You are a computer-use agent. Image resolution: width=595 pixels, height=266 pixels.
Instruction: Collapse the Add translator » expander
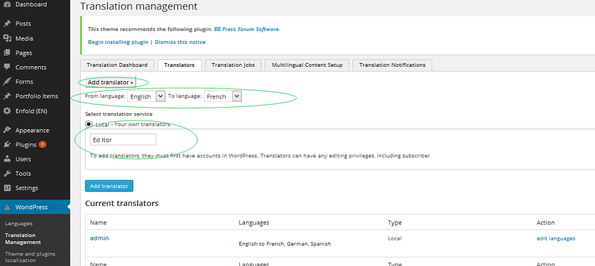[x=110, y=82]
